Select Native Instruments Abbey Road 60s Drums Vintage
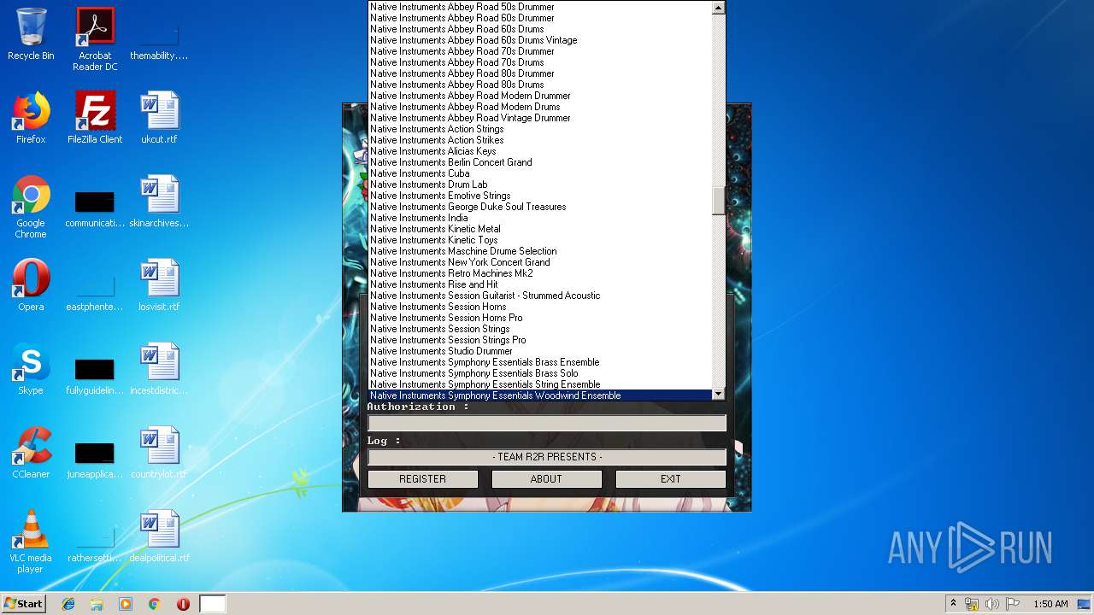This screenshot has width=1094, height=615. coord(539,40)
